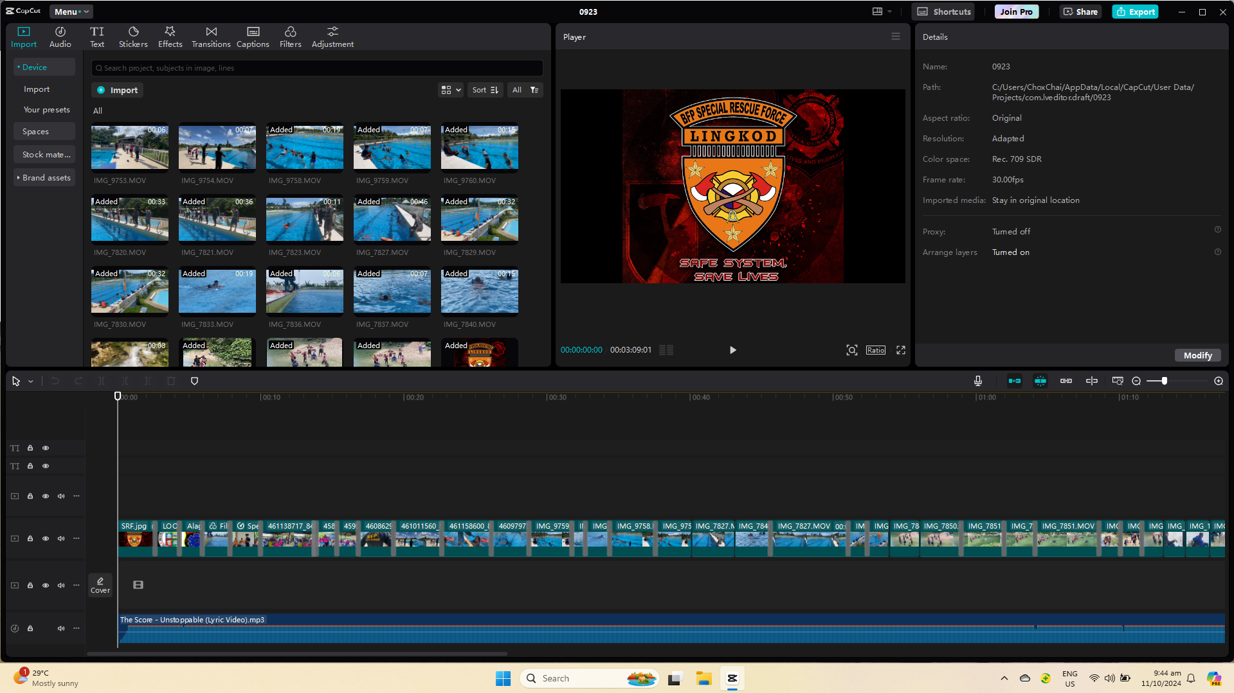The width and height of the screenshot is (1234, 693).
Task: Open the Menu dropdown
Action: pyautogui.click(x=71, y=12)
